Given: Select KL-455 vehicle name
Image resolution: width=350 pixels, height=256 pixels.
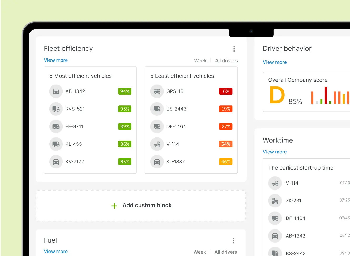Looking at the screenshot, I should point(73,144).
